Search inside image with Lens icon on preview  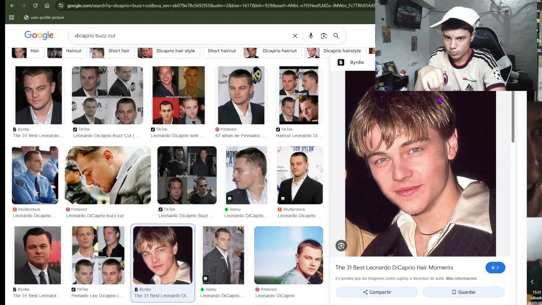coord(341,246)
